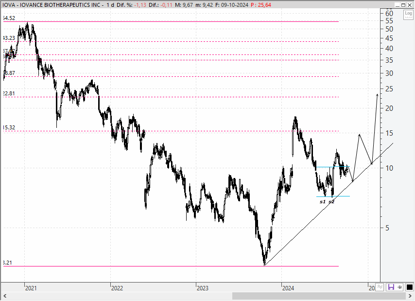This screenshot has width=415, height=301.
Task: Click the 60 price axis value
Action: [x=389, y=13]
